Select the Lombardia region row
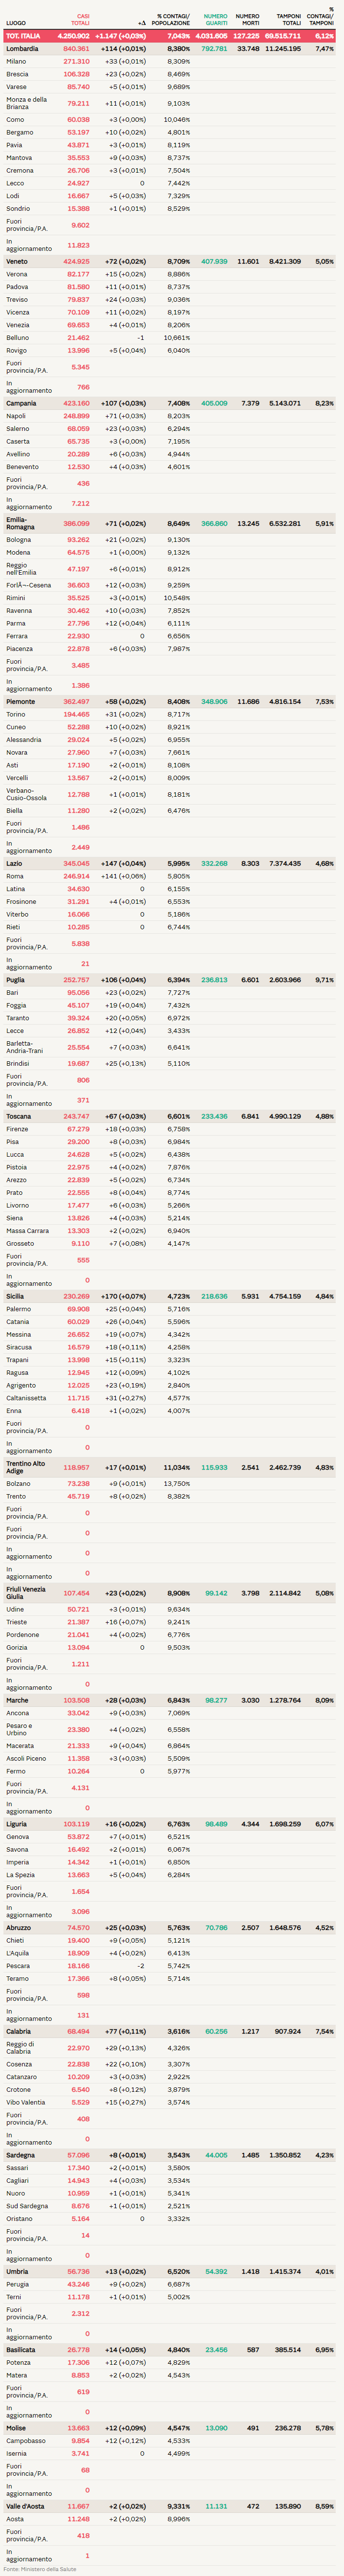 [x=22, y=49]
